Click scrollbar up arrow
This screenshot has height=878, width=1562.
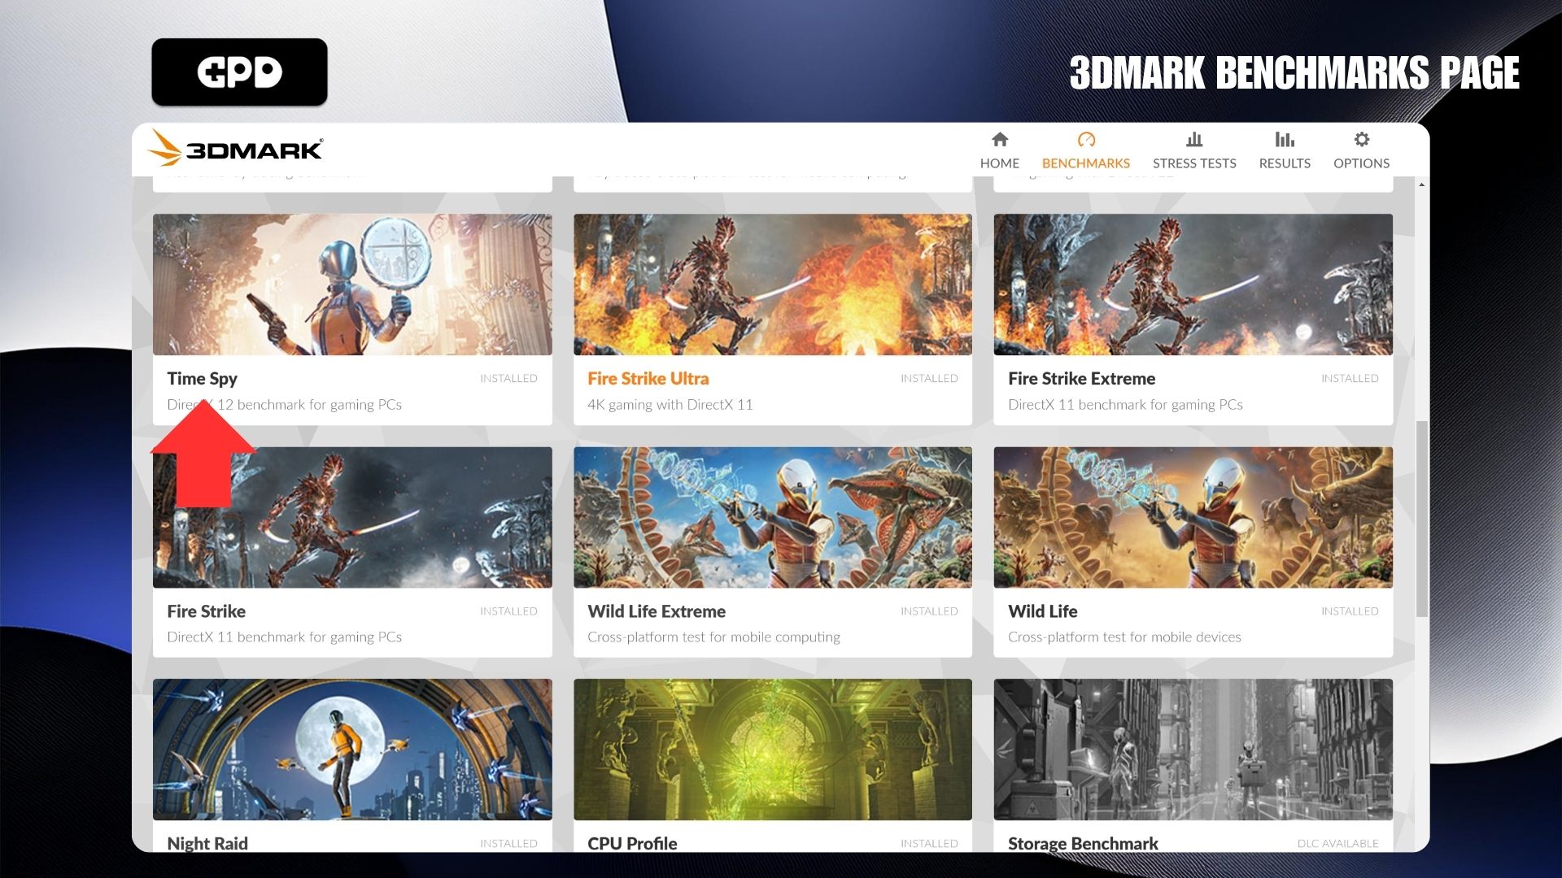click(1421, 185)
